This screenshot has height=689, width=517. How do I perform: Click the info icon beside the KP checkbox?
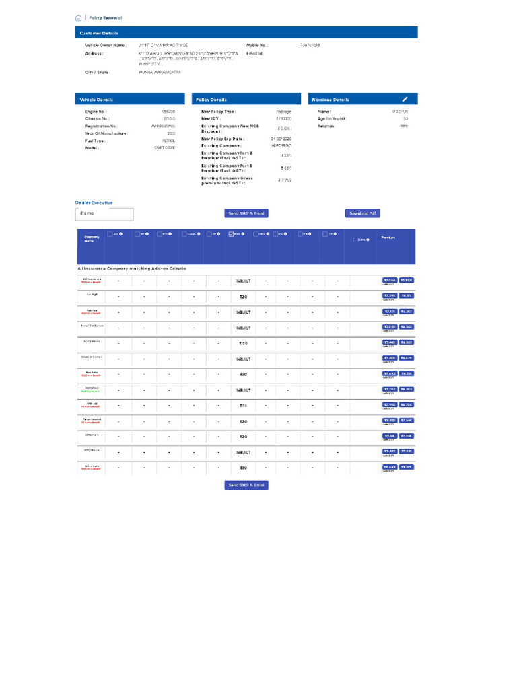click(x=219, y=233)
